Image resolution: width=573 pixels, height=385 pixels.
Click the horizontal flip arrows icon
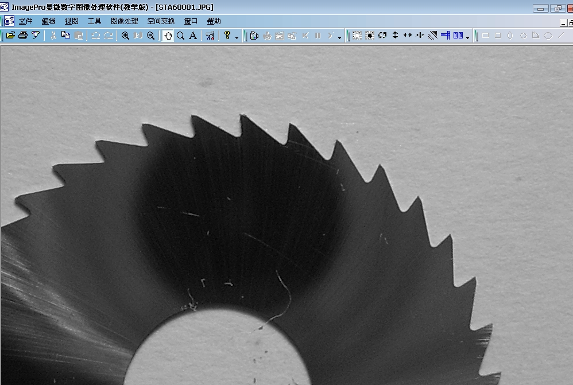(x=408, y=36)
